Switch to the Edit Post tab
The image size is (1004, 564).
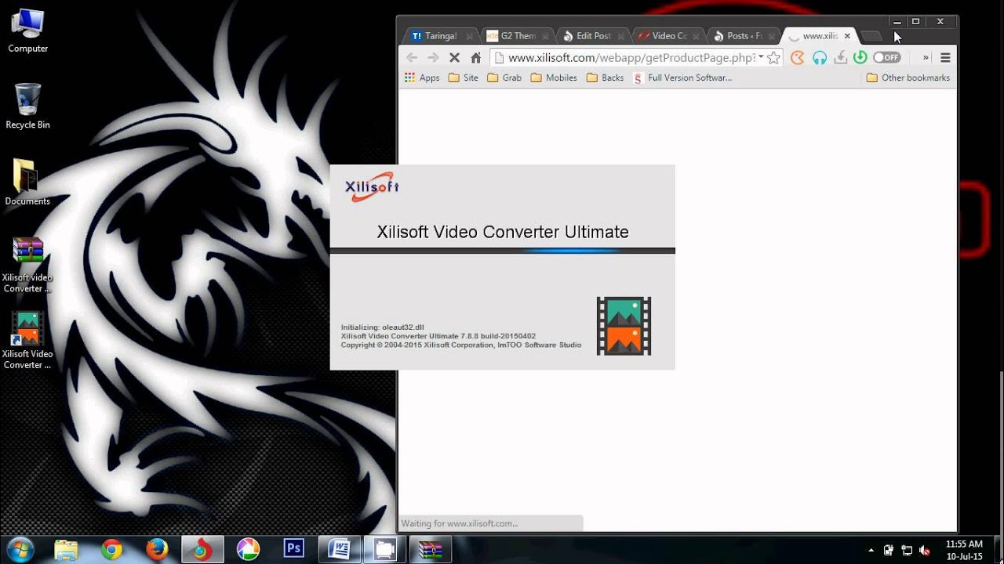[592, 36]
